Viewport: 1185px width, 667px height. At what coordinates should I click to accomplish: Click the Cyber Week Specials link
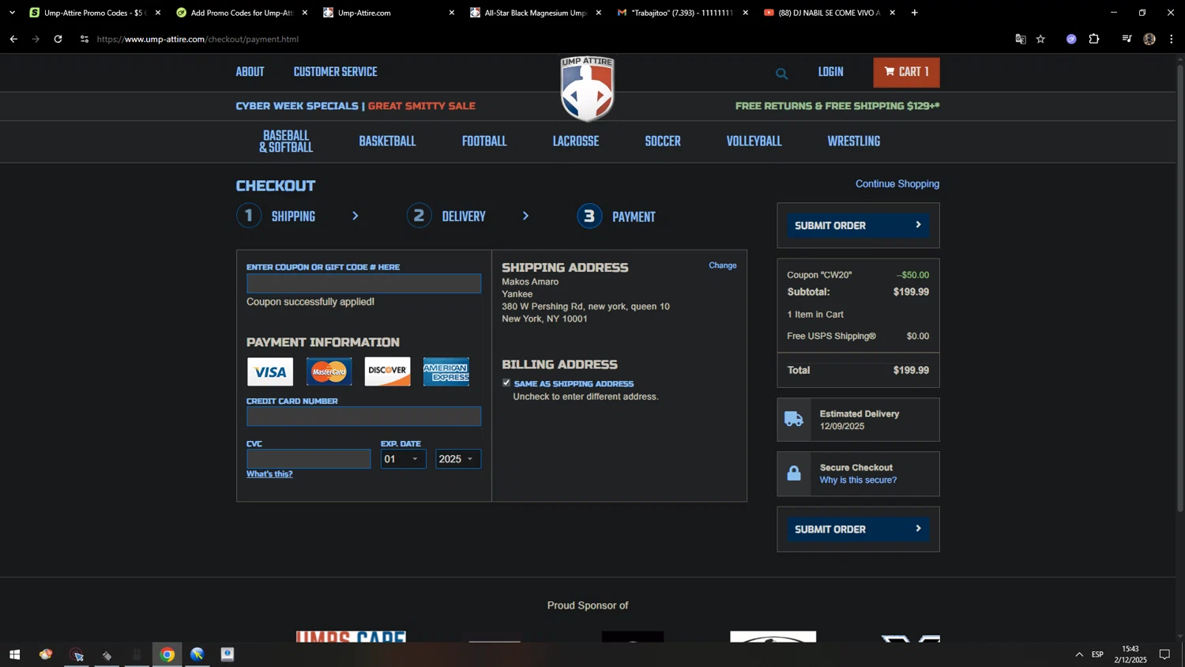tap(297, 106)
